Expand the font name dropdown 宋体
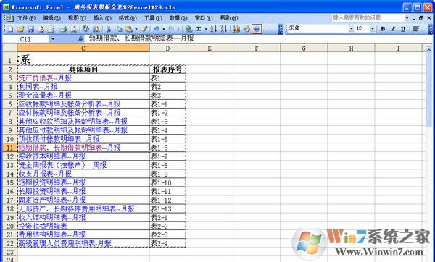435x262 pixels. point(352,29)
